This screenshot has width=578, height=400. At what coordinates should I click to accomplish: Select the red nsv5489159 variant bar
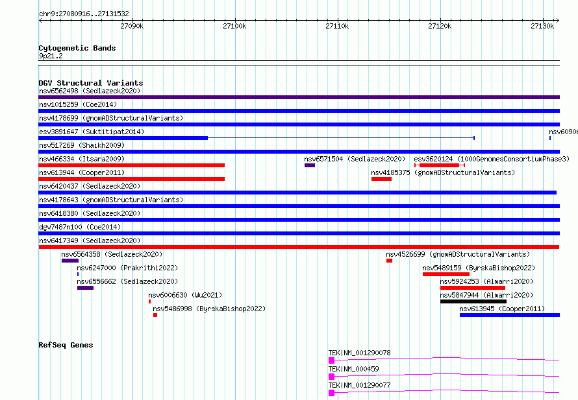446,274
